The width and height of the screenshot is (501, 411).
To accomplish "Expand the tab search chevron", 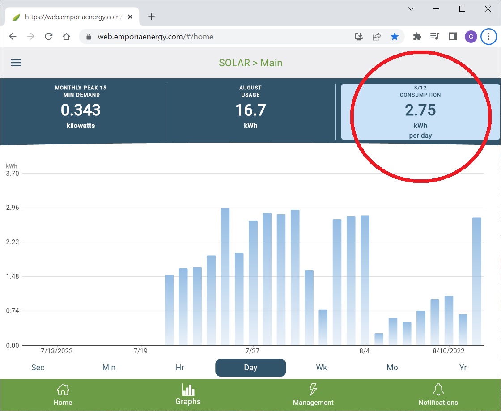I will pyautogui.click(x=412, y=9).
